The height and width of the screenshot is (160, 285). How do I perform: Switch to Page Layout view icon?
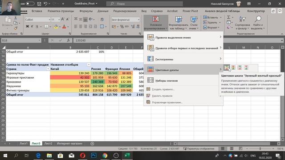[232, 148]
